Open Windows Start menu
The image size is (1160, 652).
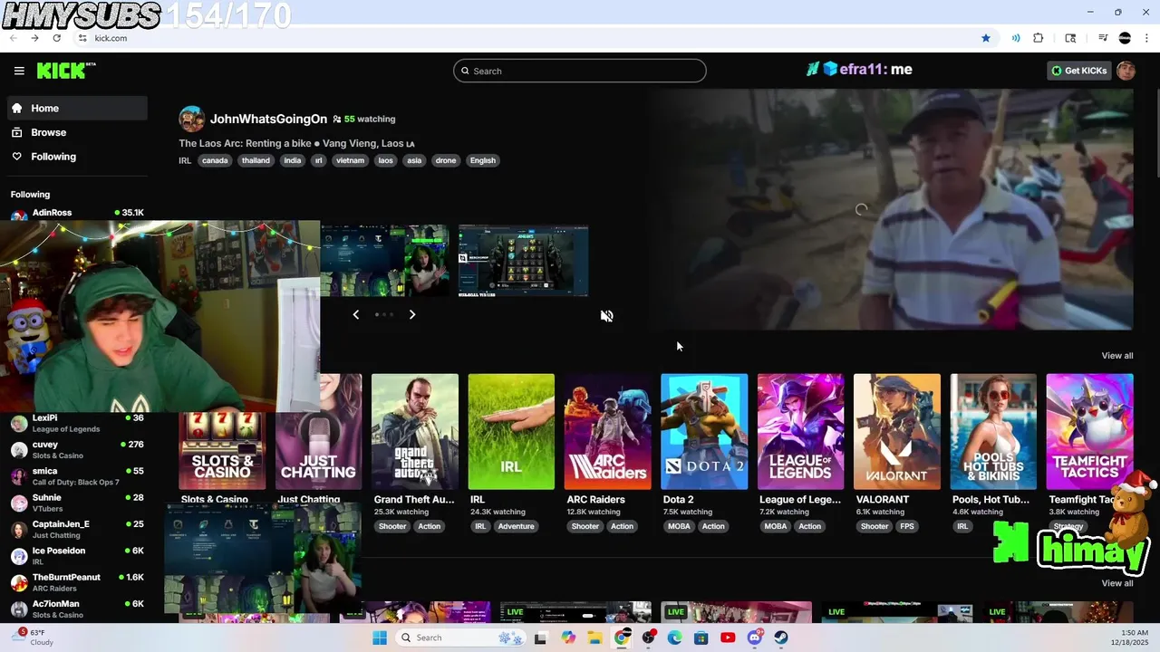pyautogui.click(x=380, y=638)
